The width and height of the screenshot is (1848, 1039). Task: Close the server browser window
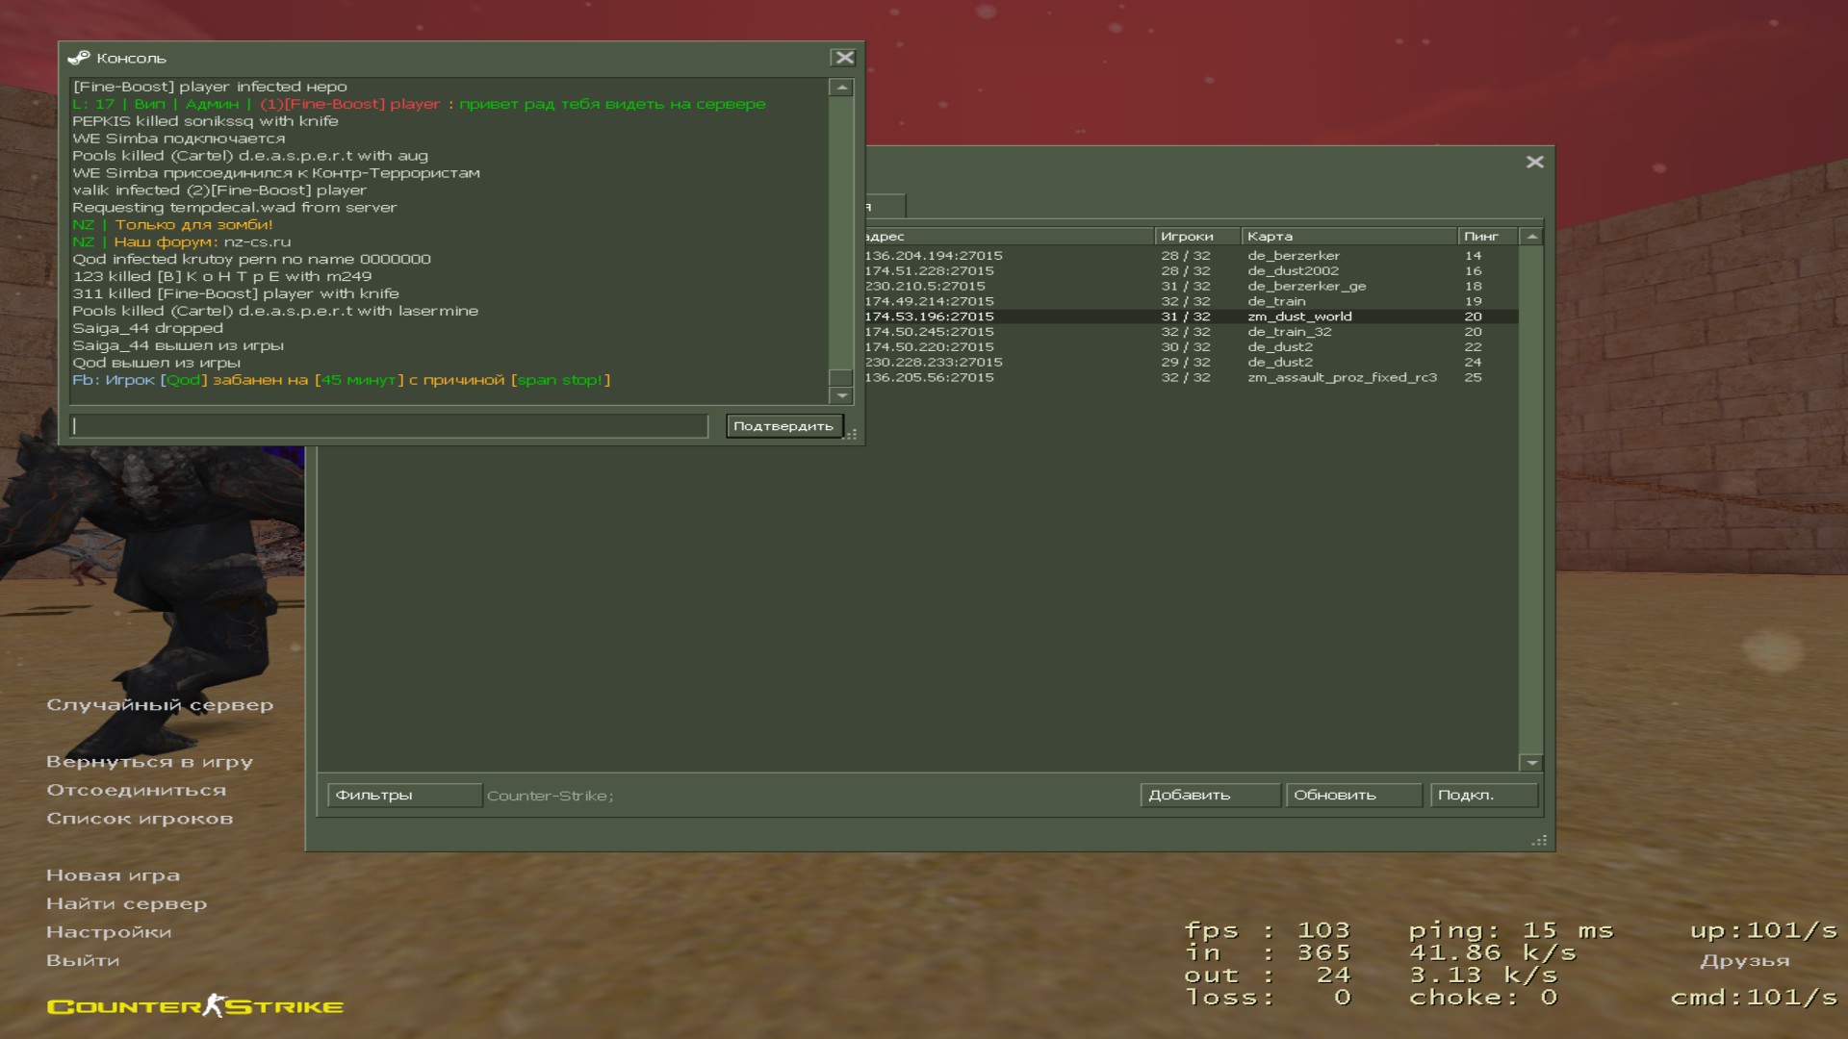tap(1534, 162)
